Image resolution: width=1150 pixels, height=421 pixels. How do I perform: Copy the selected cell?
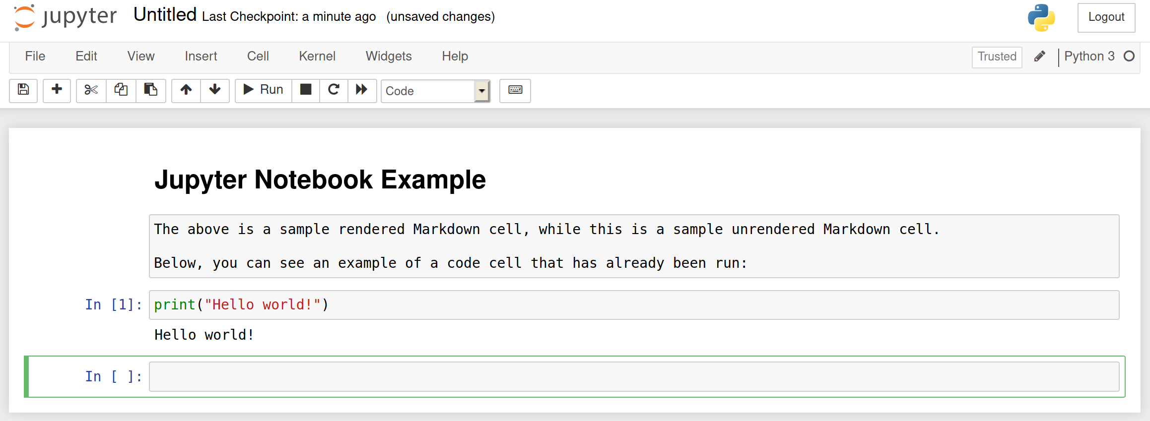[121, 91]
